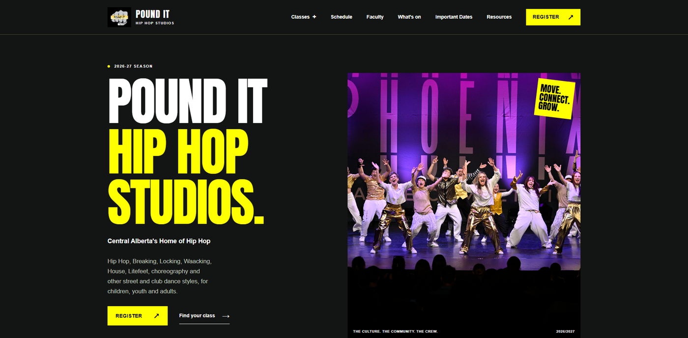Click 'Central Alberta's Home of Hip Hop' text

[159, 241]
